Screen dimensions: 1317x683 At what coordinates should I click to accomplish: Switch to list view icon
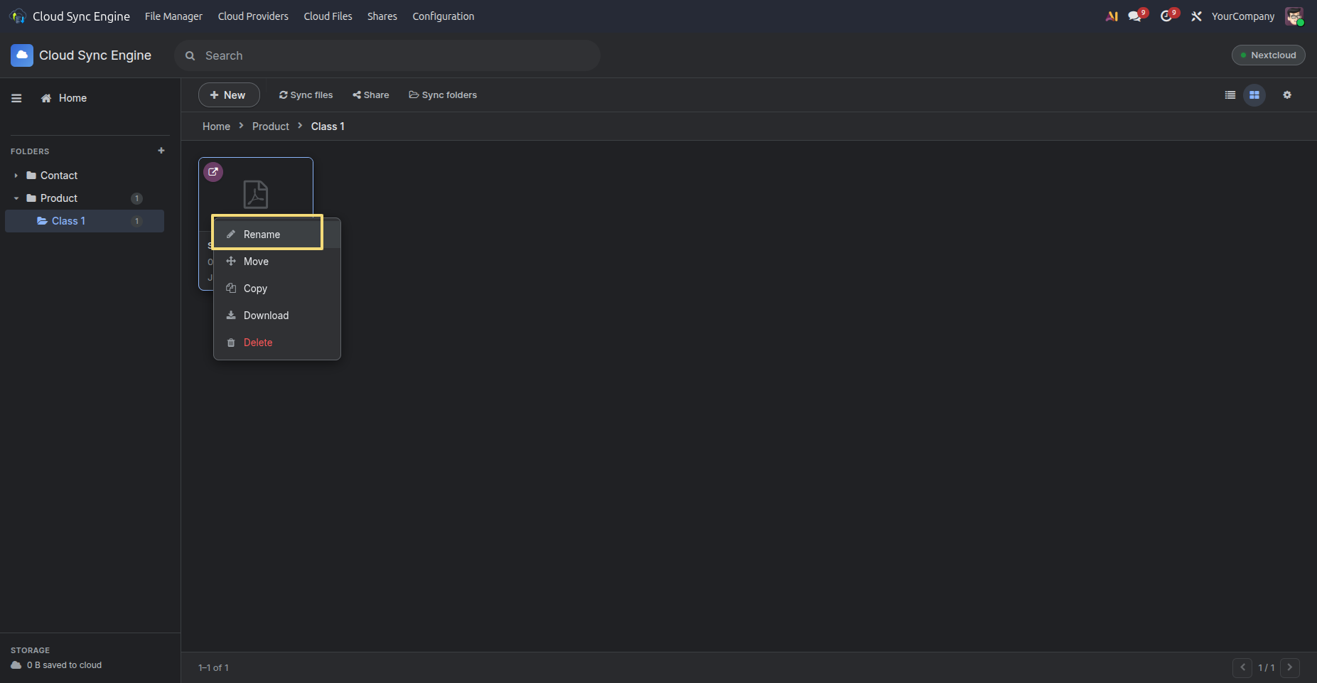tap(1230, 95)
